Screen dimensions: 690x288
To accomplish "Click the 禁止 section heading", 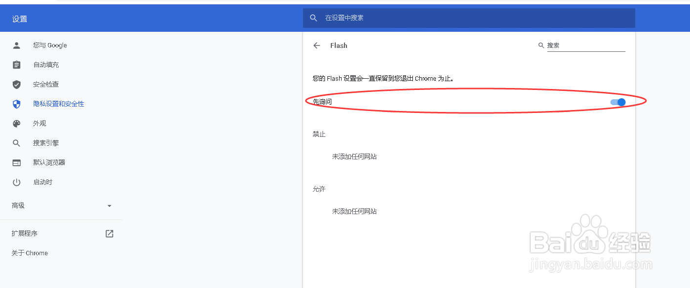I will pos(319,134).
